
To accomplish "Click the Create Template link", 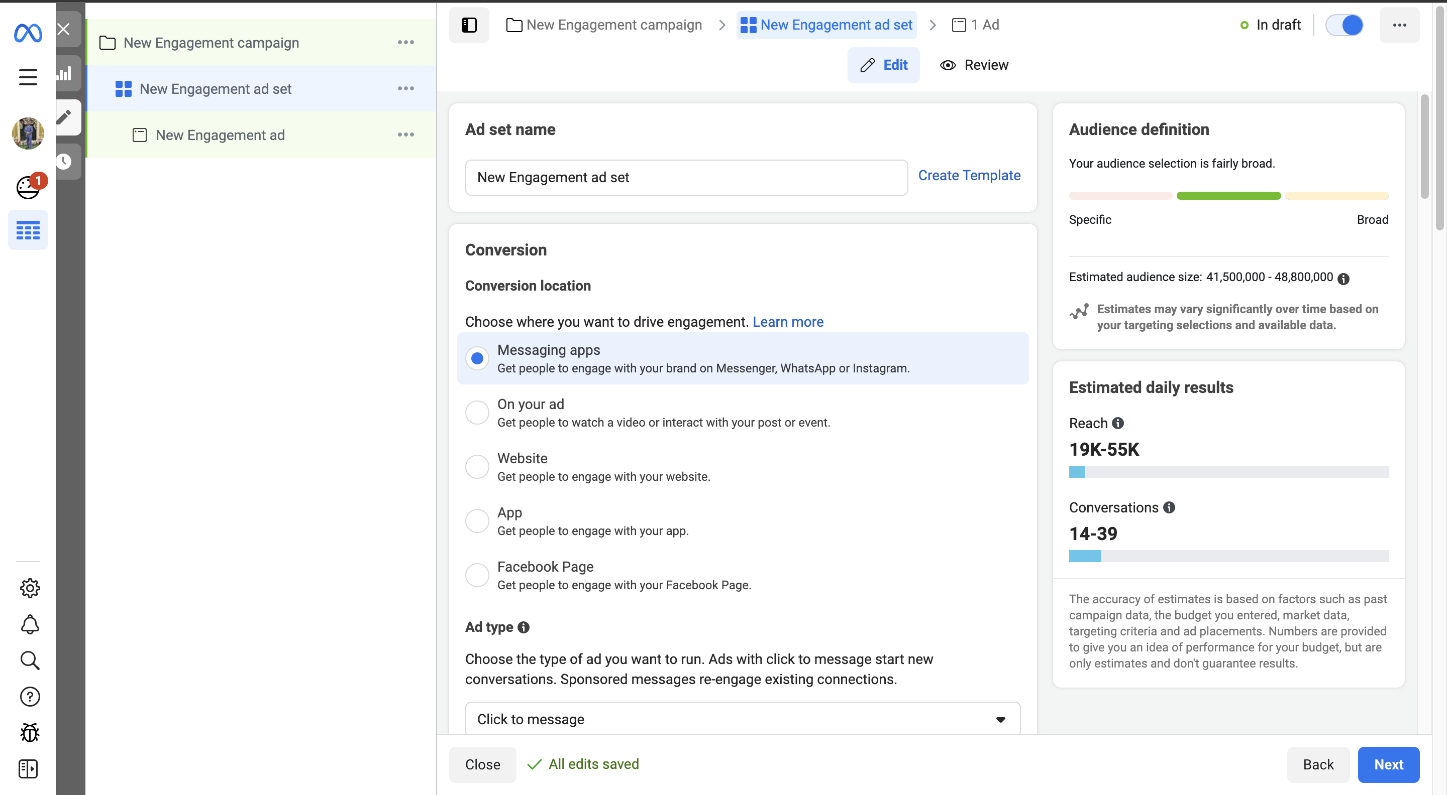I will point(969,176).
